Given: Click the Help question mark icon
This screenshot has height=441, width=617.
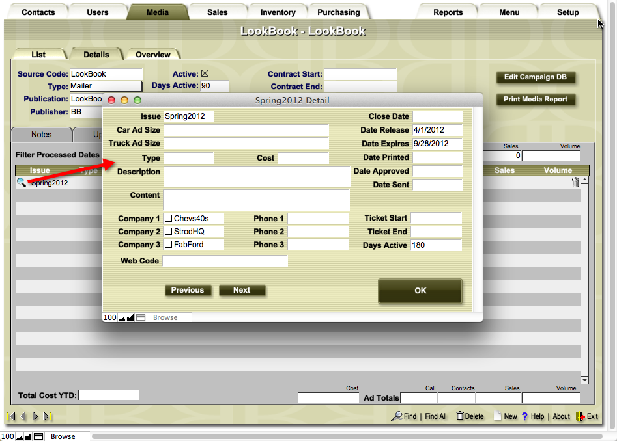Looking at the screenshot, I should [x=524, y=416].
